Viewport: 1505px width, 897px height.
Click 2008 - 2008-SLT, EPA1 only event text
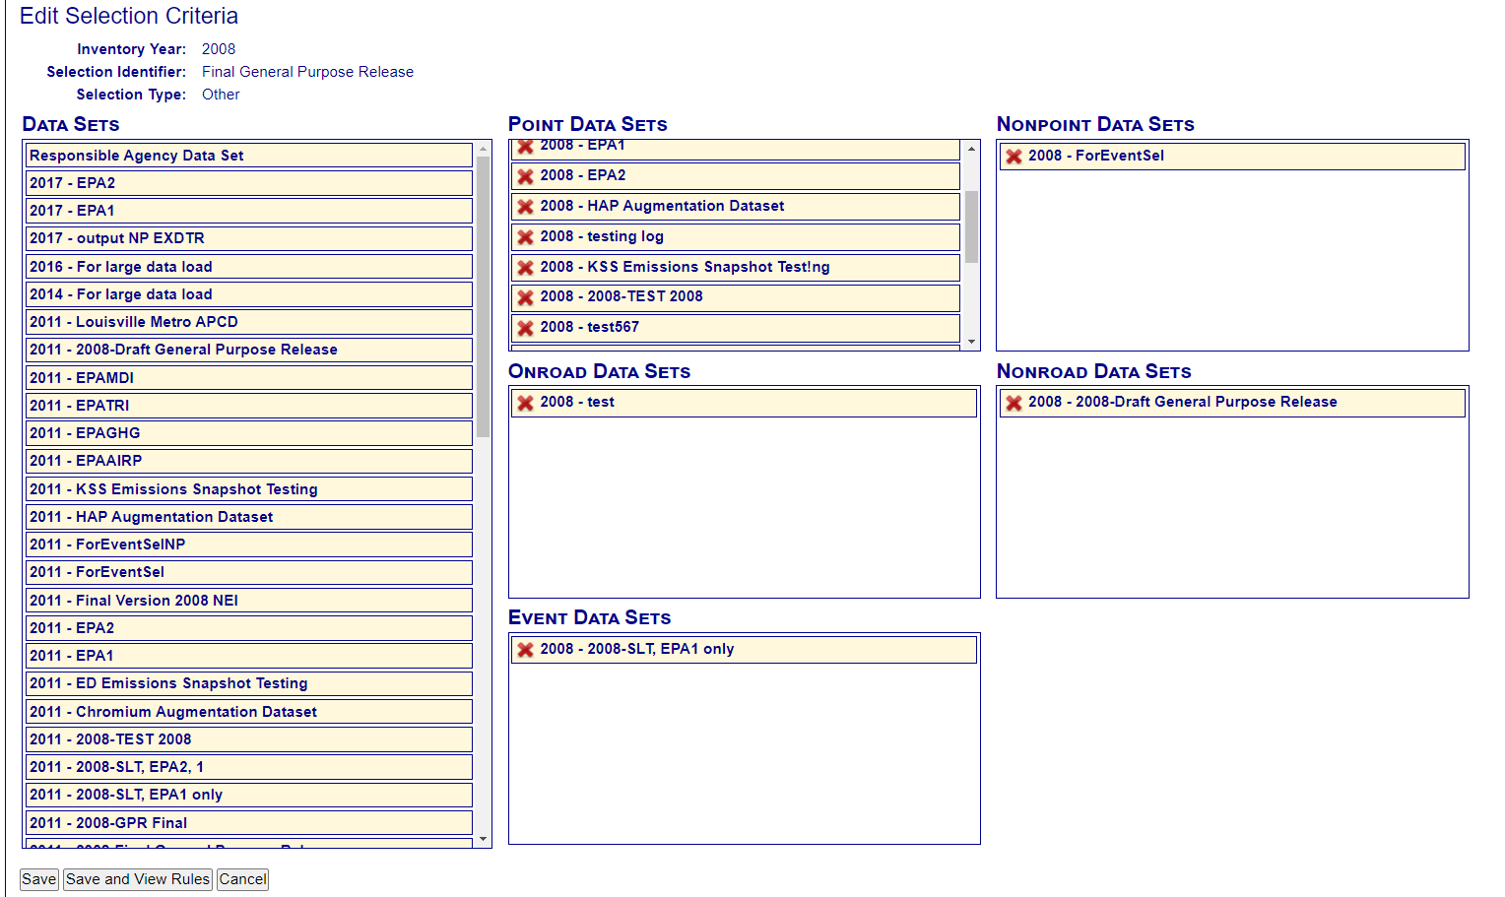tap(637, 649)
